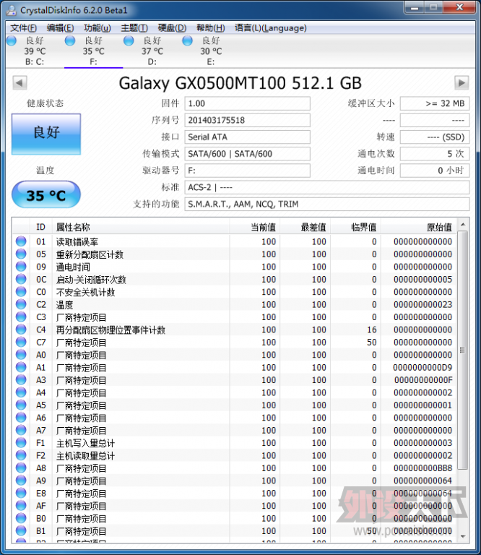Click status icon for C0 不安全关机计数
481x555 pixels.
(x=21, y=291)
